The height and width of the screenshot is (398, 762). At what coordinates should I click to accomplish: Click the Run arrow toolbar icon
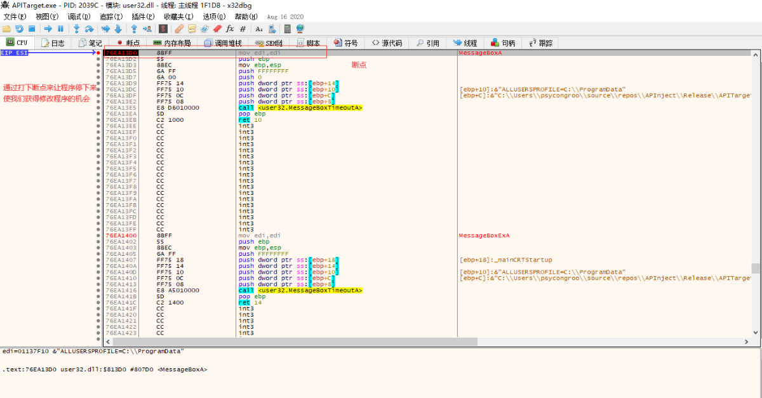48,29
